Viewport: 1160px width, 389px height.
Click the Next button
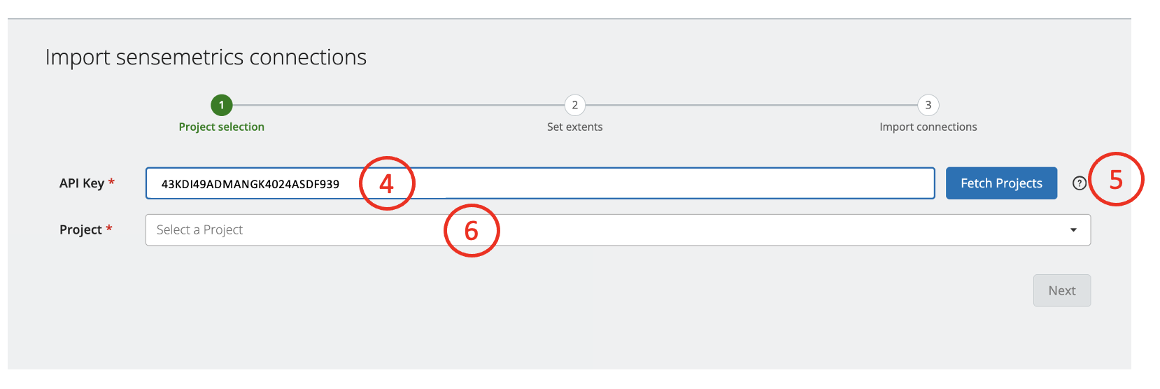pos(1061,290)
